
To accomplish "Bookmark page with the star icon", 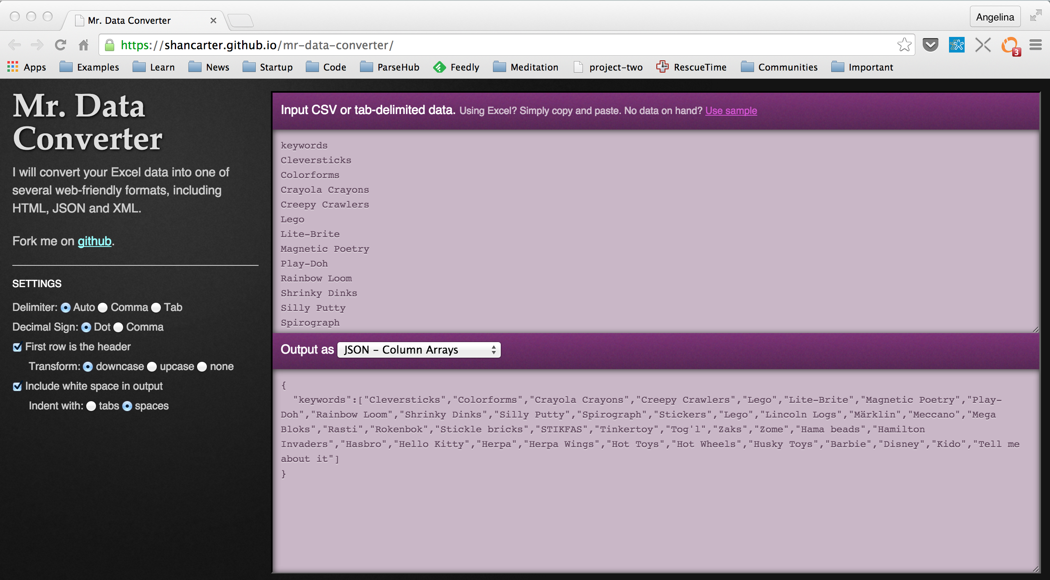I will (904, 45).
